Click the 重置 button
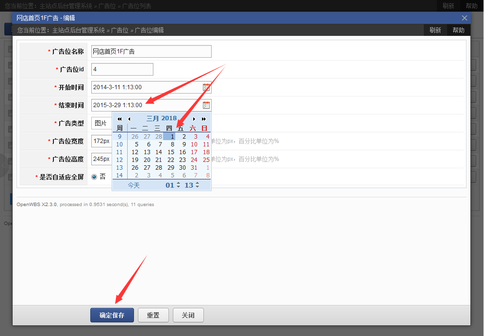484x336 pixels. pyautogui.click(x=153, y=315)
